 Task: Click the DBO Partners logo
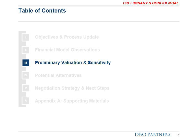click(x=152, y=134)
